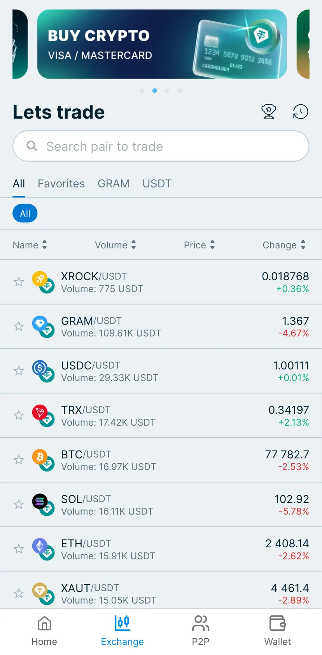Open P2P in bottom navigation

(201, 631)
